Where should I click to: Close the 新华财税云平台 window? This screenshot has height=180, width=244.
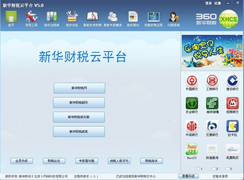click(238, 3)
